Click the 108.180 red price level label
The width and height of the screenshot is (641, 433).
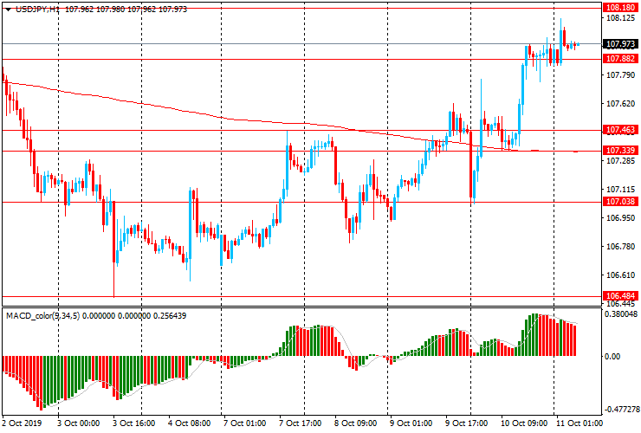620,7
